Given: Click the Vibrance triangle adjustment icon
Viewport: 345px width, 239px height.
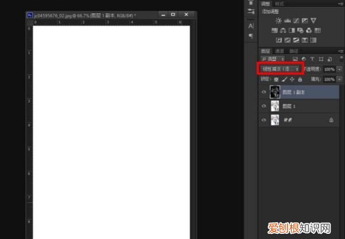Looking at the screenshot, I should click(313, 21).
